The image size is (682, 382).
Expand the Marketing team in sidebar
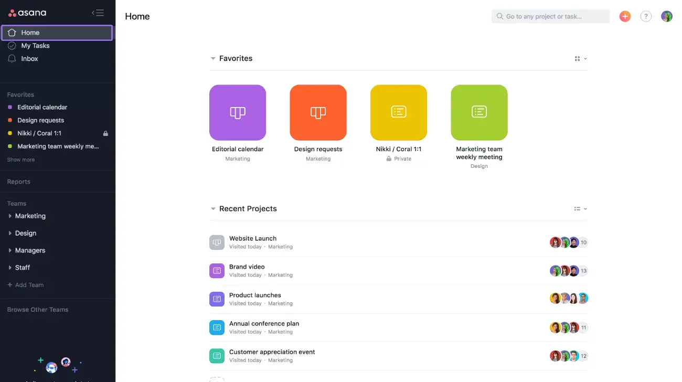(9, 216)
